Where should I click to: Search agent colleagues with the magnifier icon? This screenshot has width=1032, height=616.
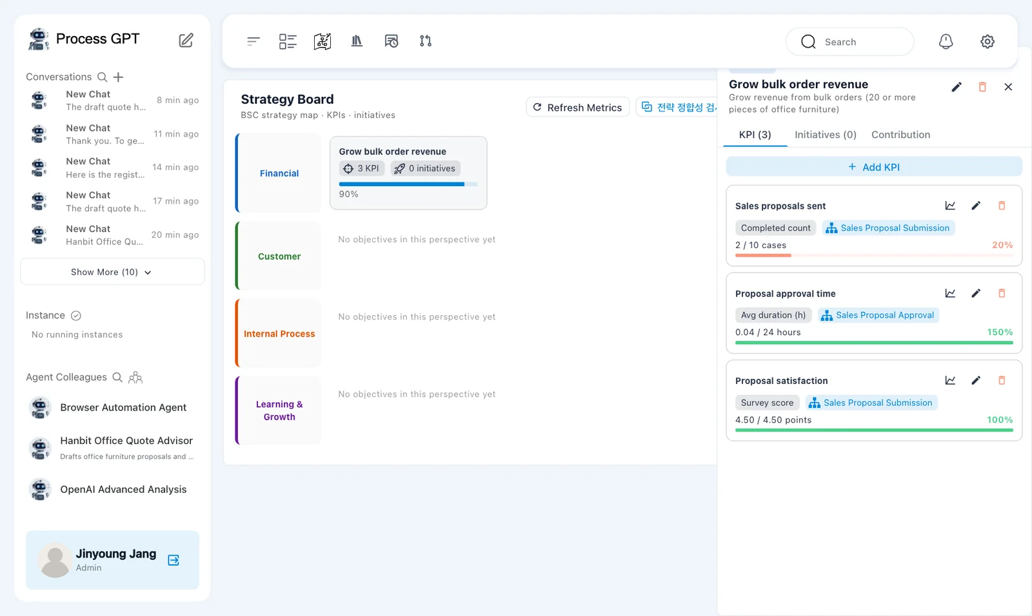(117, 378)
